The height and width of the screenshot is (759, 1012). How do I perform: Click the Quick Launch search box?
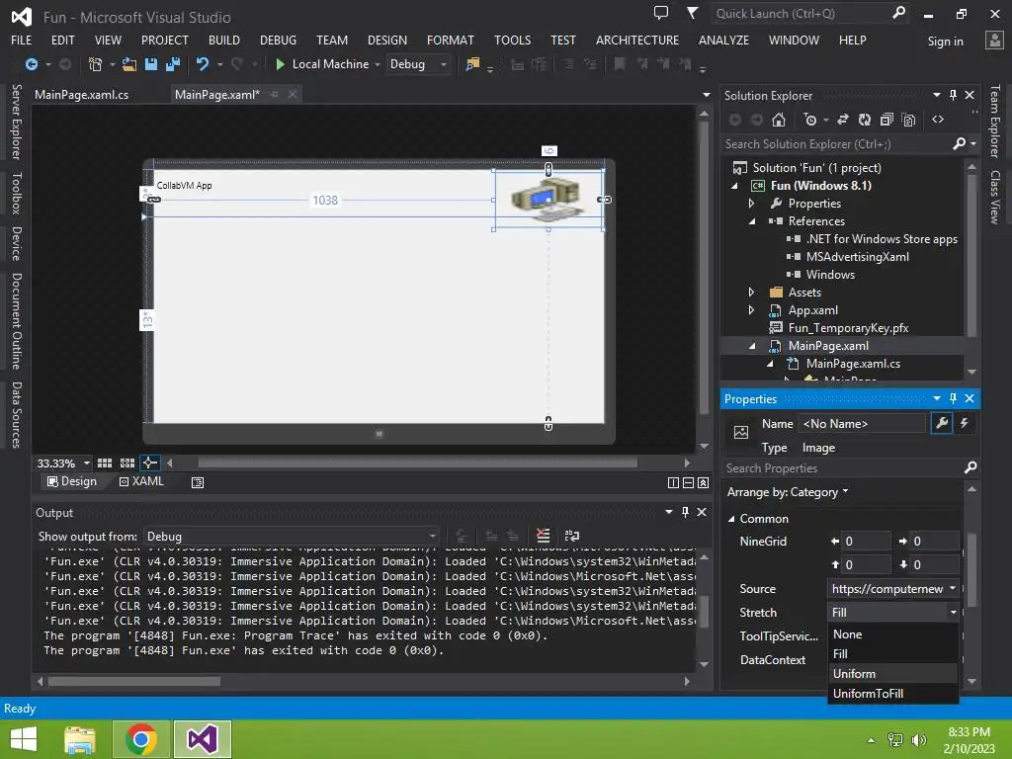[801, 14]
